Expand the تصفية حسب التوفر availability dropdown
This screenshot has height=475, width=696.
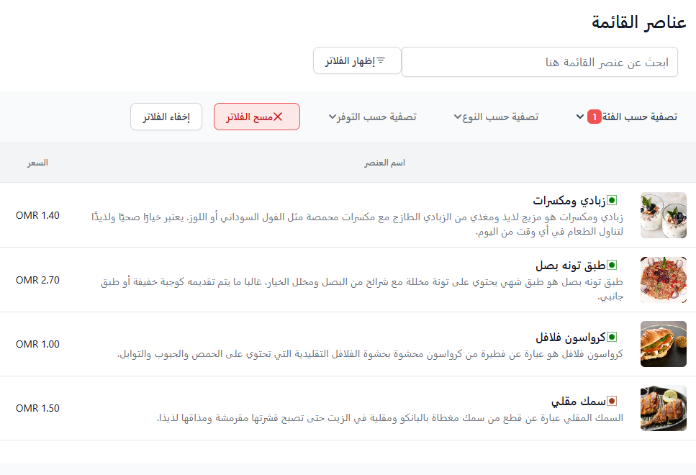point(372,117)
